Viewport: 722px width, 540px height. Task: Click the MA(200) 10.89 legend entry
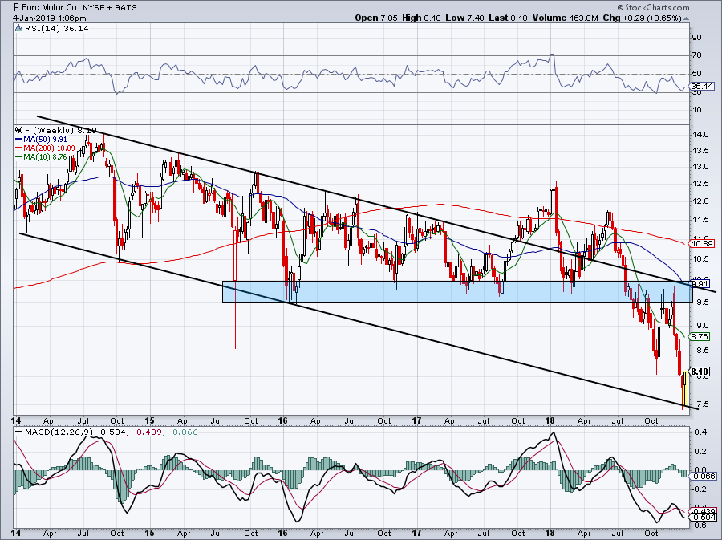click(x=46, y=148)
